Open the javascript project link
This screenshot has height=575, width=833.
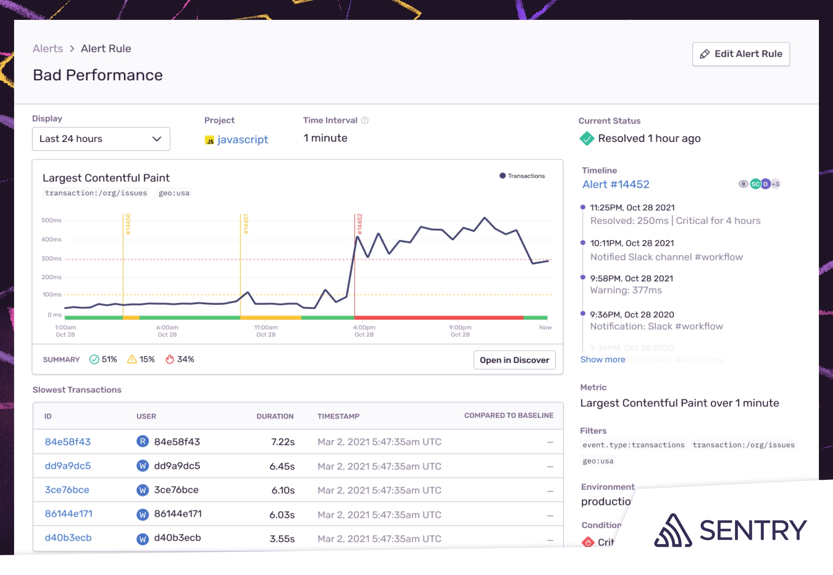click(x=243, y=139)
